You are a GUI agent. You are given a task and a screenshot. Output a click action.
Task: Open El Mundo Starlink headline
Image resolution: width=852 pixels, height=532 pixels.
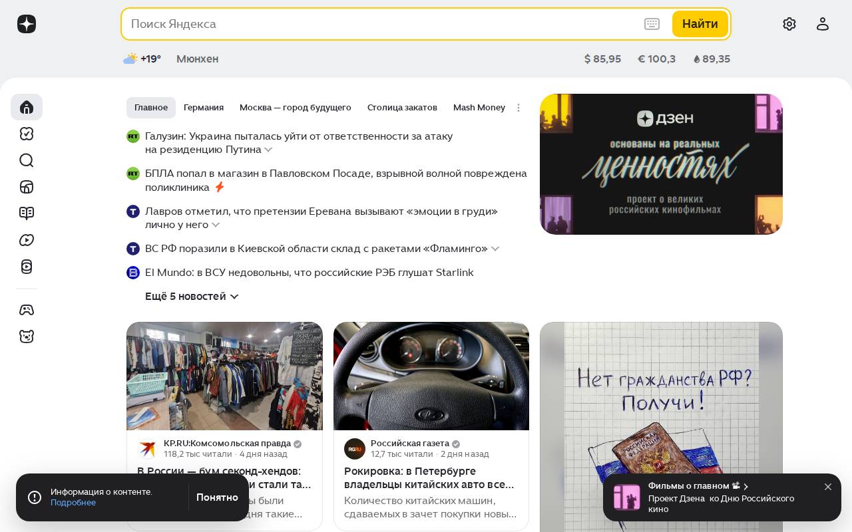310,273
